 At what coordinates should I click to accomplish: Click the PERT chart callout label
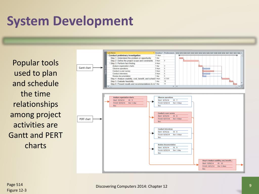(x=85, y=119)
